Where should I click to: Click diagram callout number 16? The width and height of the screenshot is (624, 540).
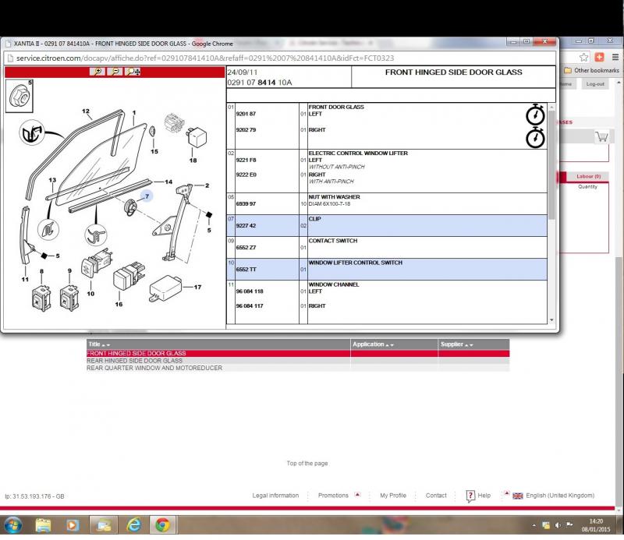point(119,304)
